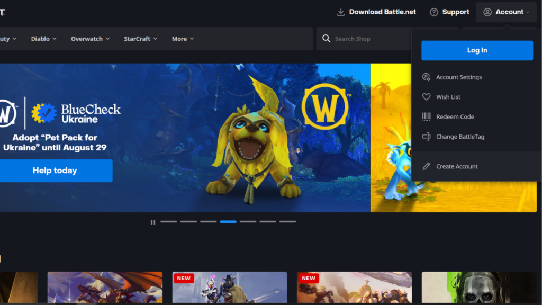Expand the StarCraft dropdown menu
The height and width of the screenshot is (305, 542).
(x=140, y=39)
